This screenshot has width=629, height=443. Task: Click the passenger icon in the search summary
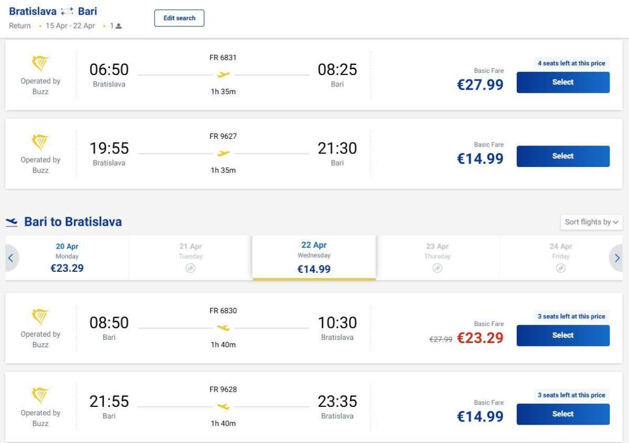point(119,26)
